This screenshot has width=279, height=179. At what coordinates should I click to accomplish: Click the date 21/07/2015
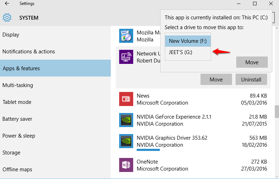click(254, 124)
